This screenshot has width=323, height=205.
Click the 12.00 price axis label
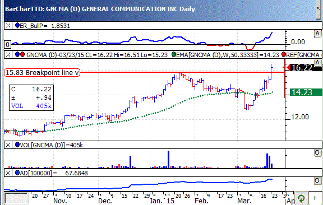[300, 117]
